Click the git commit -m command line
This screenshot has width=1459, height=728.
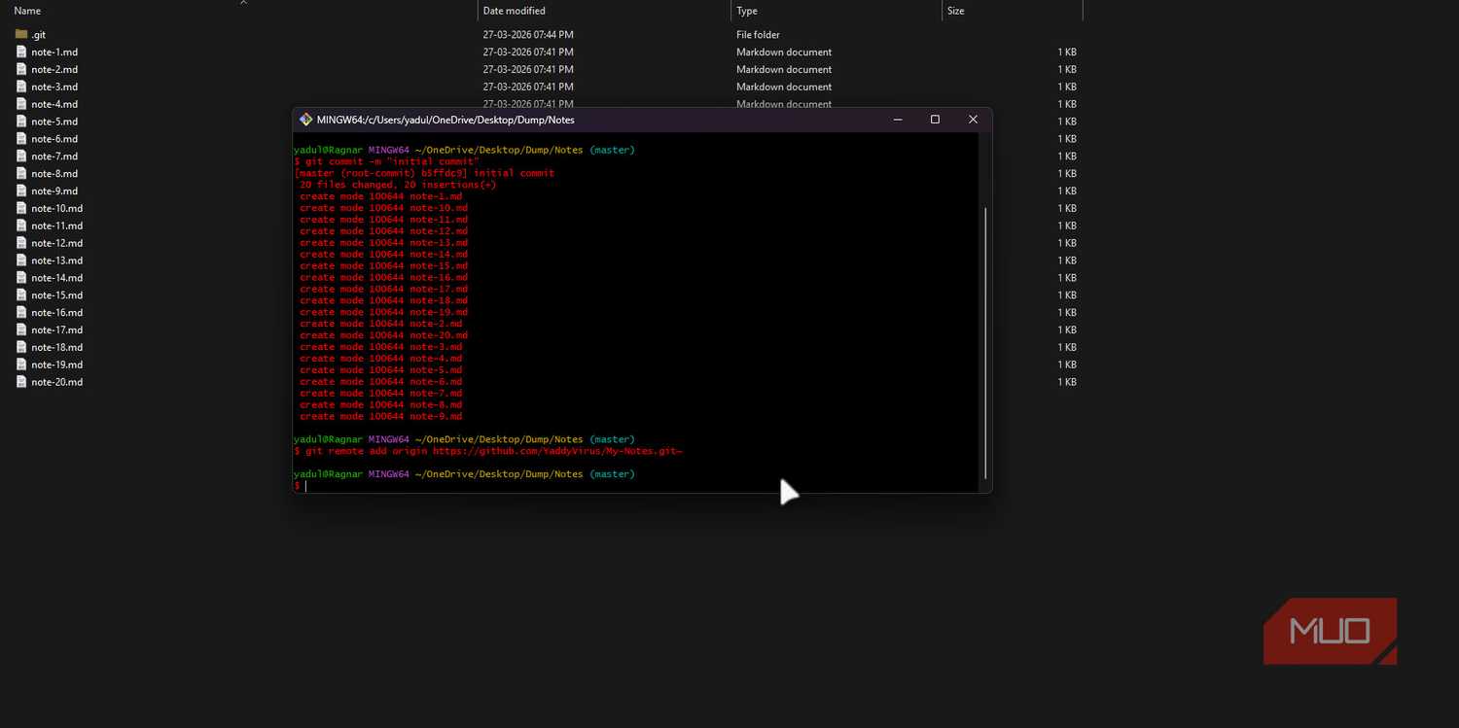pos(386,161)
